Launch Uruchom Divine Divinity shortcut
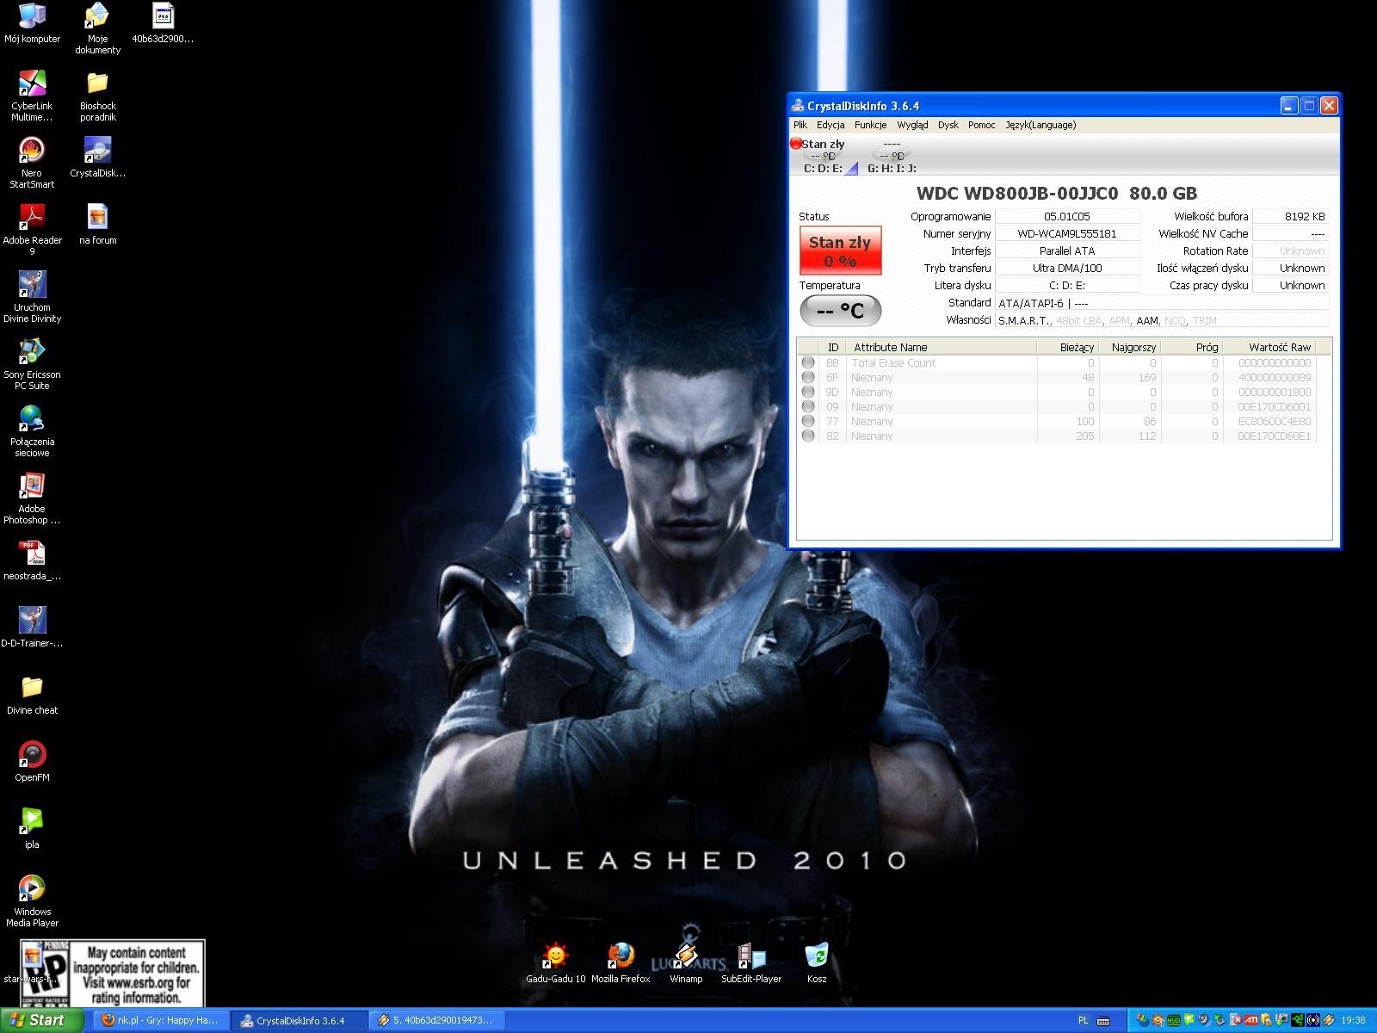The image size is (1377, 1033). (32, 297)
